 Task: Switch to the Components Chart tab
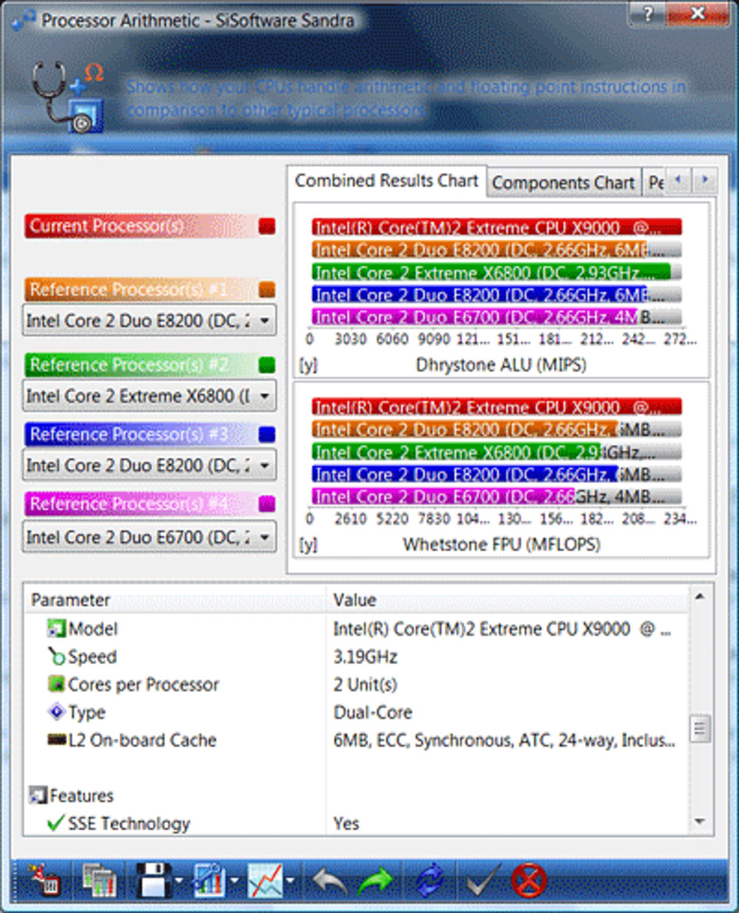(563, 183)
